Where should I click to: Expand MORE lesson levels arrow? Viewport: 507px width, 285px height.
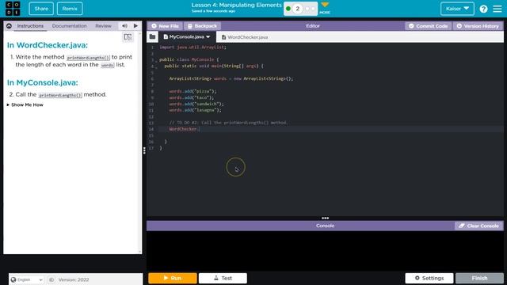tap(325, 5)
